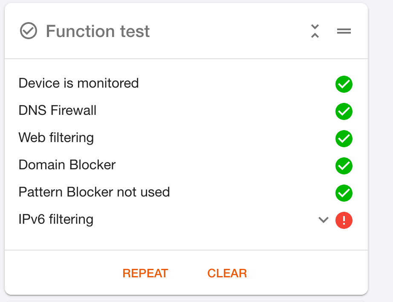Click green check for Pattern Blocker not used

[344, 193]
